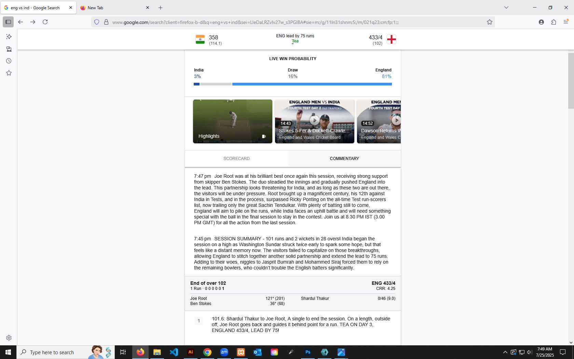Click Shardul Thakur bowler name

315,298
